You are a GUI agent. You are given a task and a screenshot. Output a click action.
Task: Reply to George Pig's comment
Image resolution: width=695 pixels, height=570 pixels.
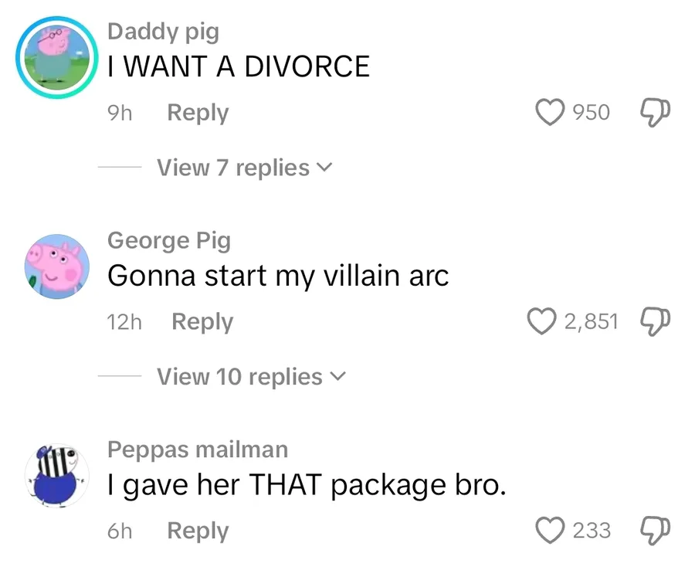tap(202, 321)
